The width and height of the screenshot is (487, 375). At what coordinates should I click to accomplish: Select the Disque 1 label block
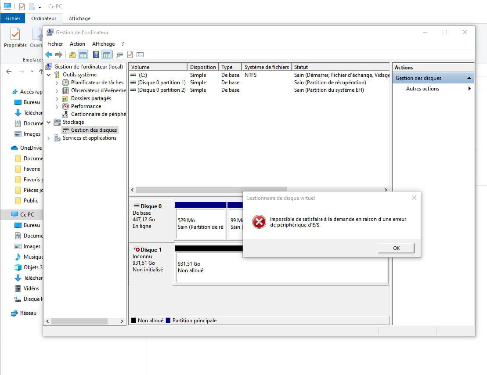151,264
